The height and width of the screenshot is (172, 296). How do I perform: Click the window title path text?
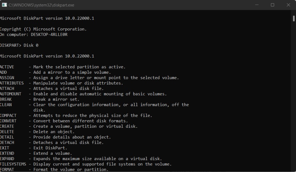pyautogui.click(x=41, y=5)
